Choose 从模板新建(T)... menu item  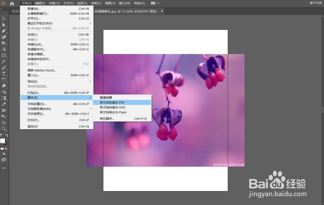click(x=57, y=14)
